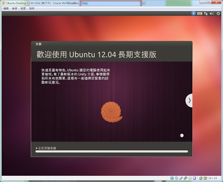
Task: Click the hard disk activity status icon
Action: (x=172, y=178)
